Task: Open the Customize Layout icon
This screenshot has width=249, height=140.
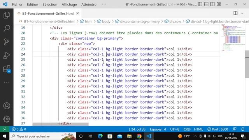Action: tap(219, 4)
